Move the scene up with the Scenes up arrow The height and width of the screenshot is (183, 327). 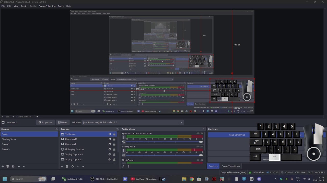tap(19, 166)
